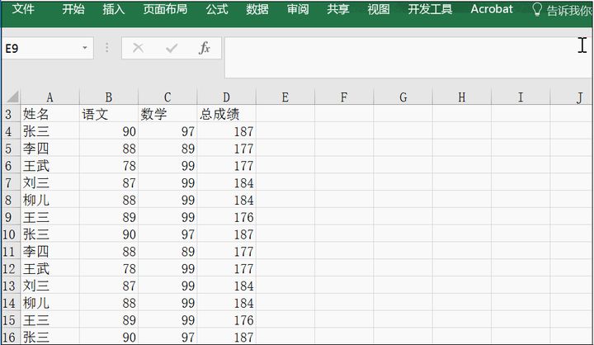The height and width of the screenshot is (345, 594).
Task: Click the enter checkmark in formula bar
Action: (172, 49)
